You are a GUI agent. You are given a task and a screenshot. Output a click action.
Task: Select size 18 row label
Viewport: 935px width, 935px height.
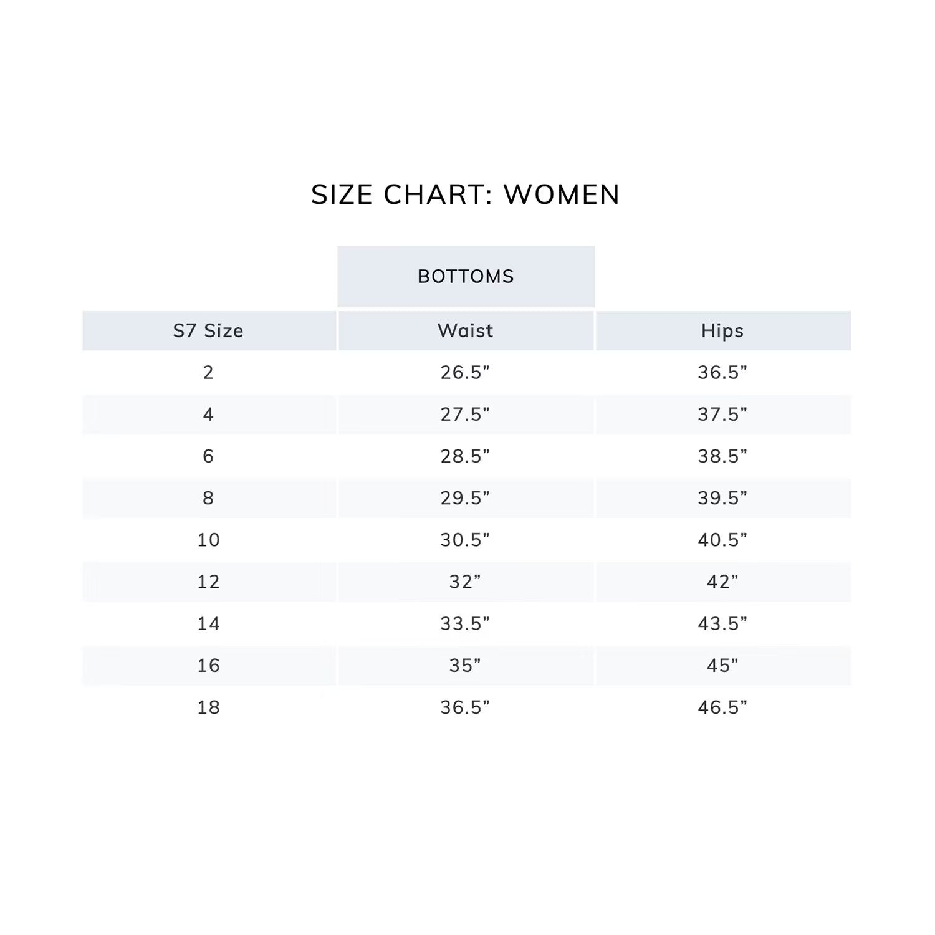208,707
